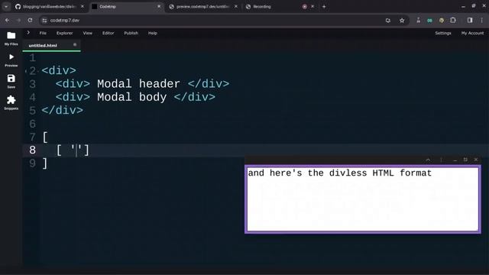Click the first extension icon after the star
This screenshot has height=275, width=489.
[x=418, y=21]
